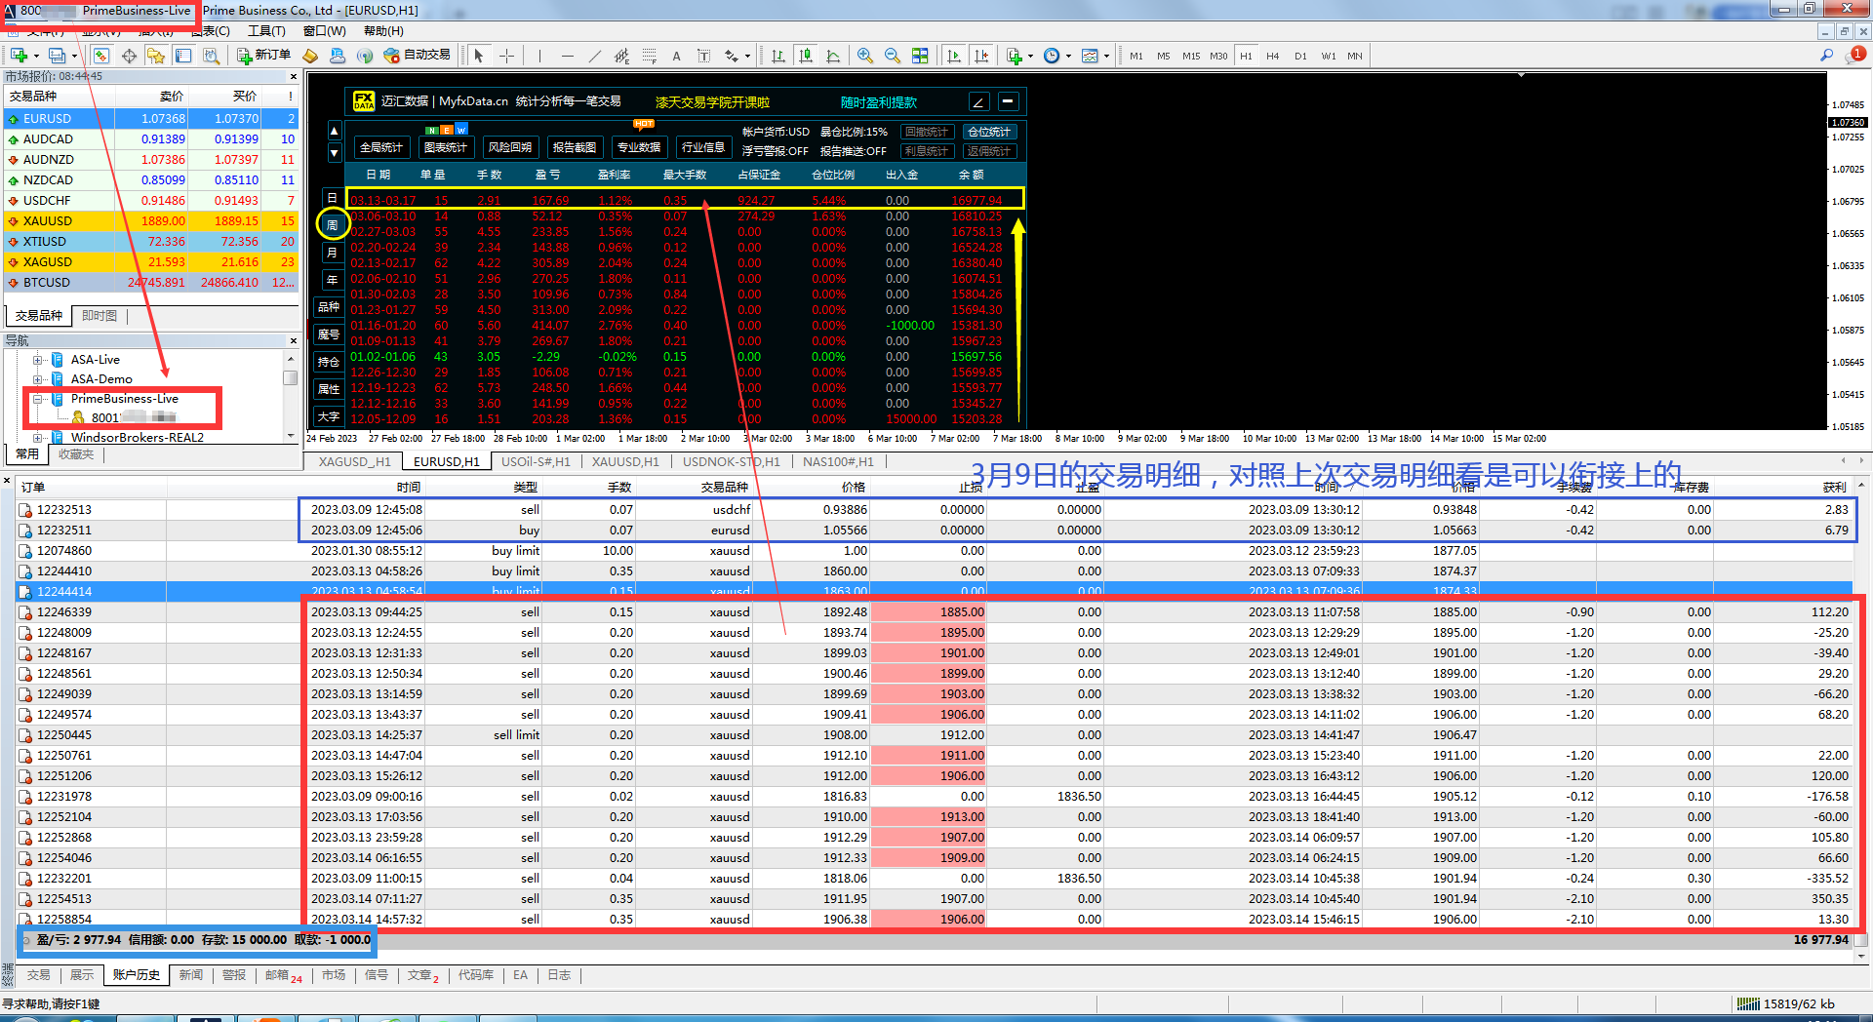Viewport: 1873px width, 1022px height.
Task: Close the Market Watch panel
Action: pyautogui.click(x=293, y=76)
